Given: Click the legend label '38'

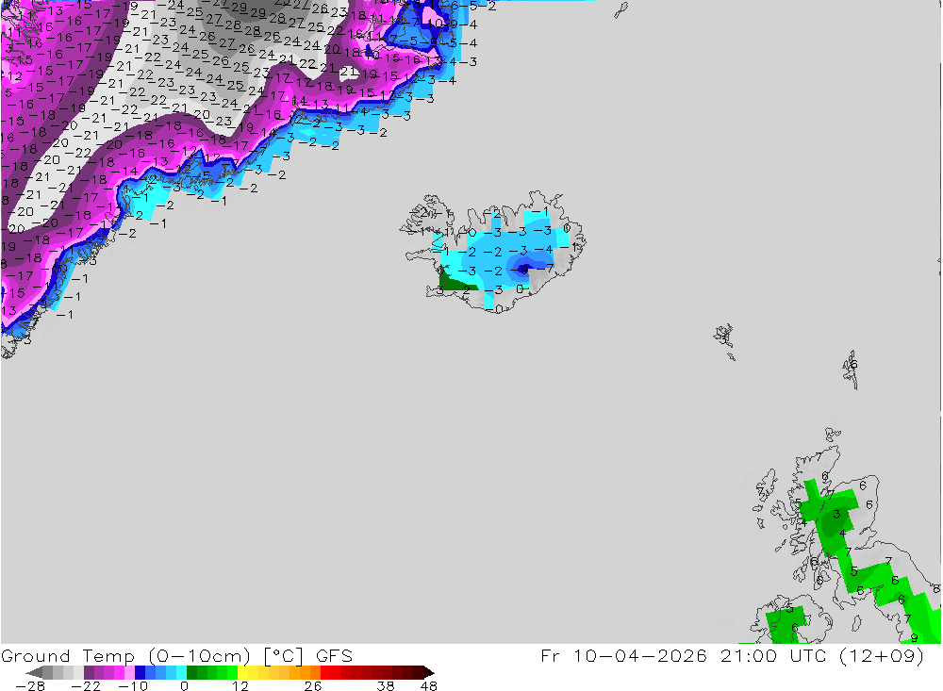Looking at the screenshot, I should 386,686.
